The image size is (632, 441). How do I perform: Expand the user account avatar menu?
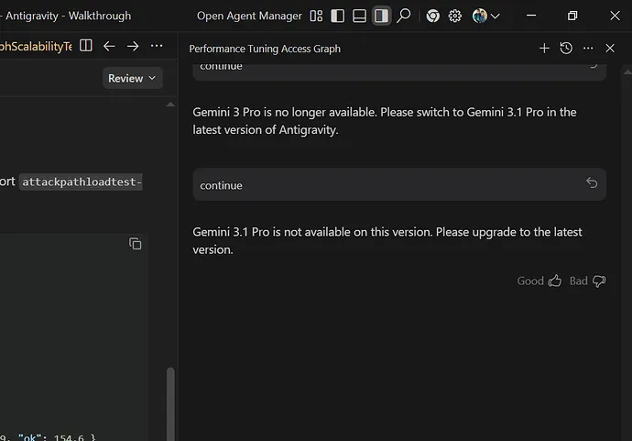point(485,16)
